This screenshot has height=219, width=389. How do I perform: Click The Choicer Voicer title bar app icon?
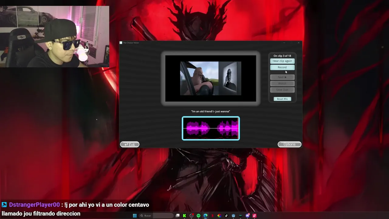tap(121, 43)
